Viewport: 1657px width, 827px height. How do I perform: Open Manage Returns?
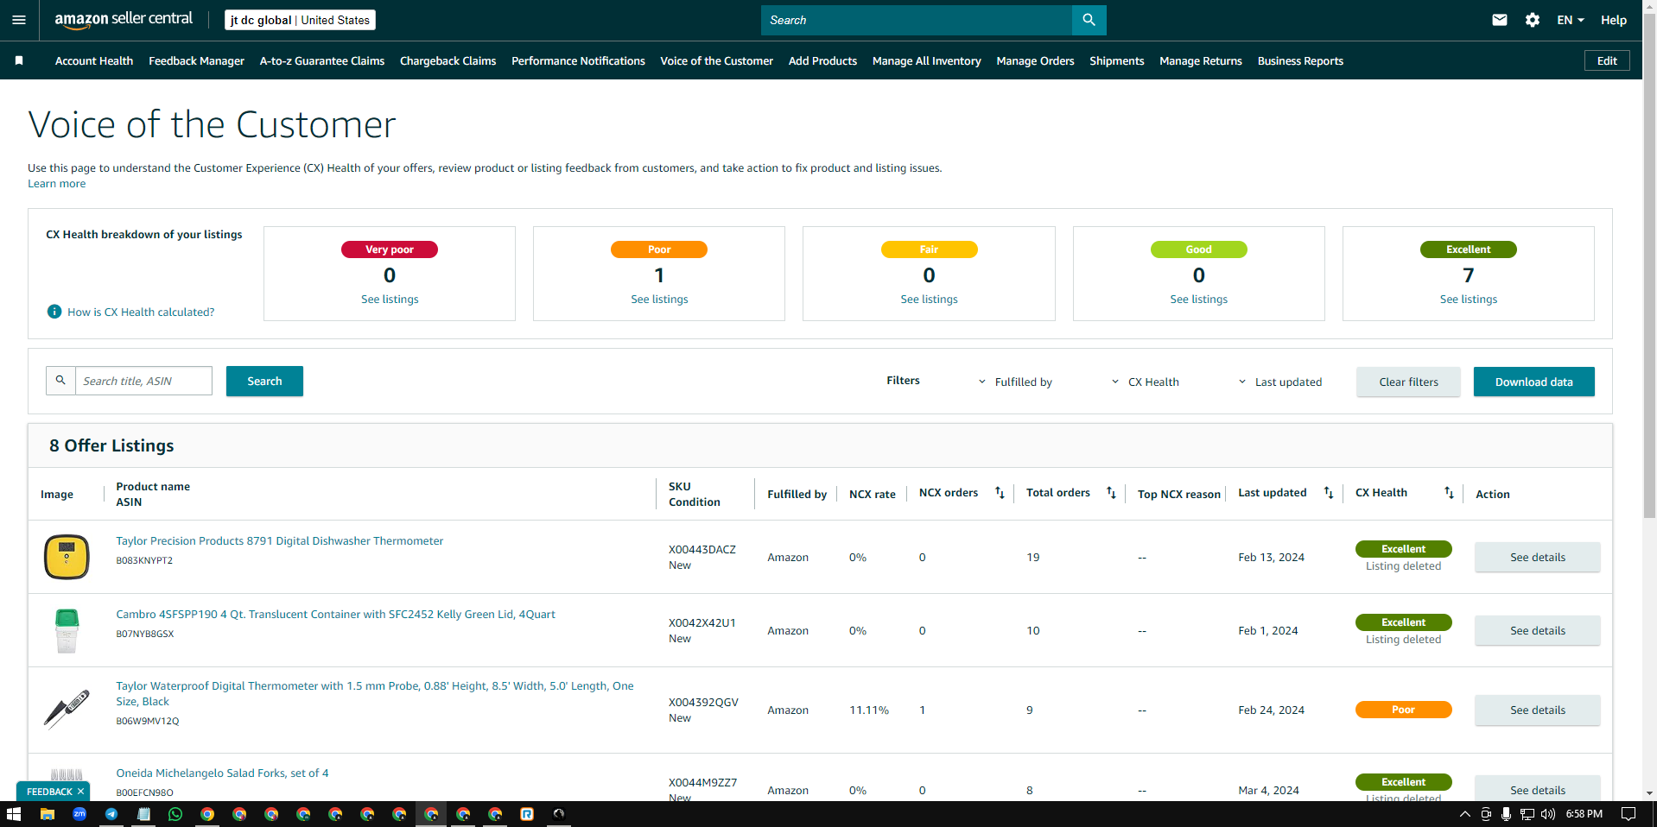coord(1201,60)
